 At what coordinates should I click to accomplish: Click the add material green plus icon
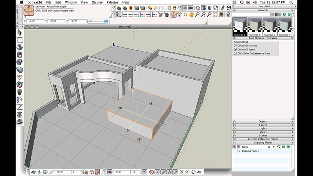point(284,14)
